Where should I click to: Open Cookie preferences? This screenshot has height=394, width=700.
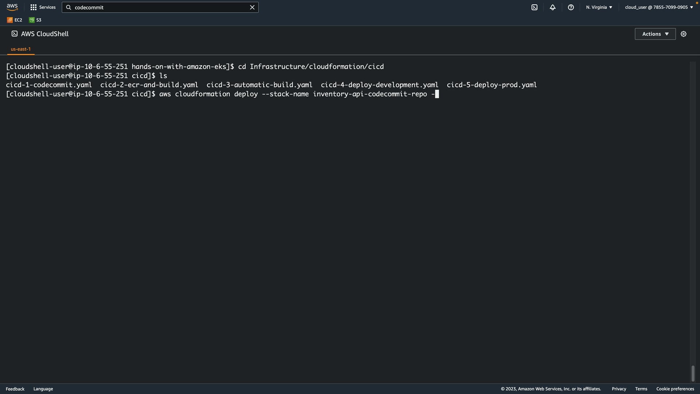(x=675, y=389)
